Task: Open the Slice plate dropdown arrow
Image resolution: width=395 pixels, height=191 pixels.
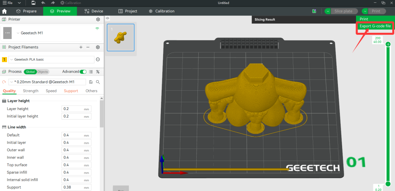Action: [328, 11]
